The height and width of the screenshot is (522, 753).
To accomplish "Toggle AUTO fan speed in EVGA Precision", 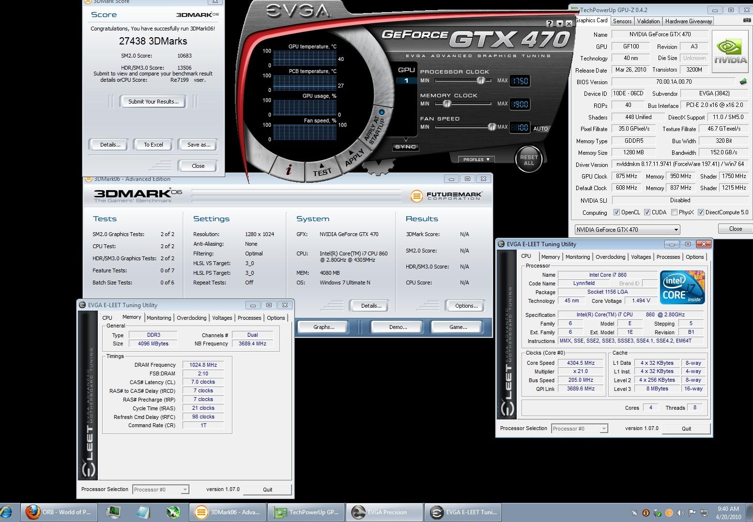I will 540,129.
